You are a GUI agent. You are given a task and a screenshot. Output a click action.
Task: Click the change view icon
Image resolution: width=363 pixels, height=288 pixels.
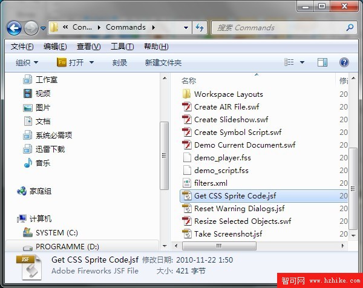coord(289,62)
